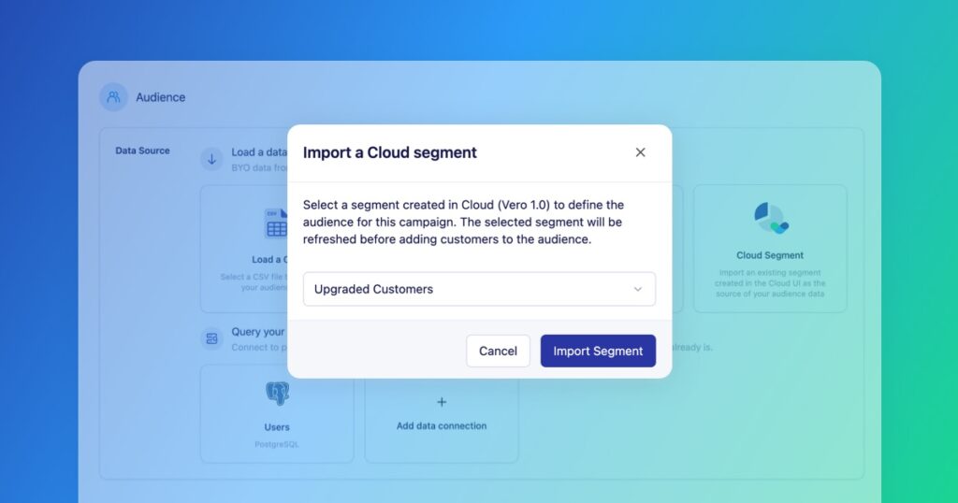Click the Audience people icon
The image size is (958, 503).
click(113, 97)
